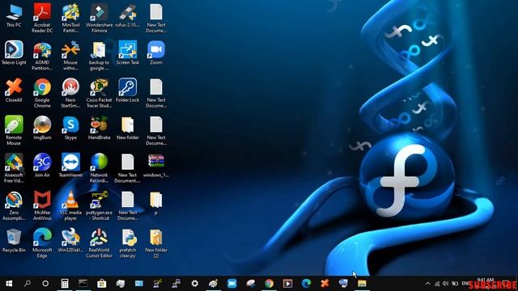
Task: Select the backup to google shortcut
Action: tap(99, 56)
